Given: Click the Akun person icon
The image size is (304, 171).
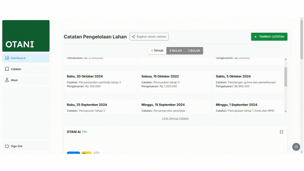Looking at the screenshot, I should pyautogui.click(x=7, y=80).
